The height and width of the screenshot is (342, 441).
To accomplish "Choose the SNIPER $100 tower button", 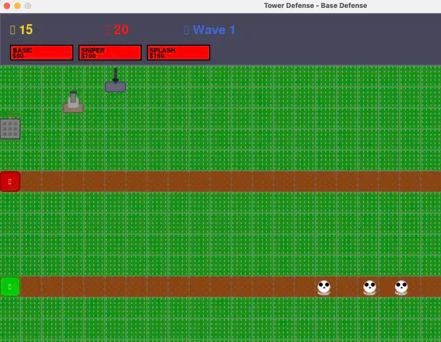I will coord(110,52).
